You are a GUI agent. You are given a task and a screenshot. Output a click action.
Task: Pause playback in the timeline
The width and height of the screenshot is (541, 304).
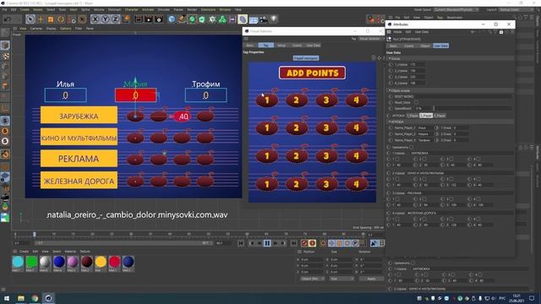267,243
